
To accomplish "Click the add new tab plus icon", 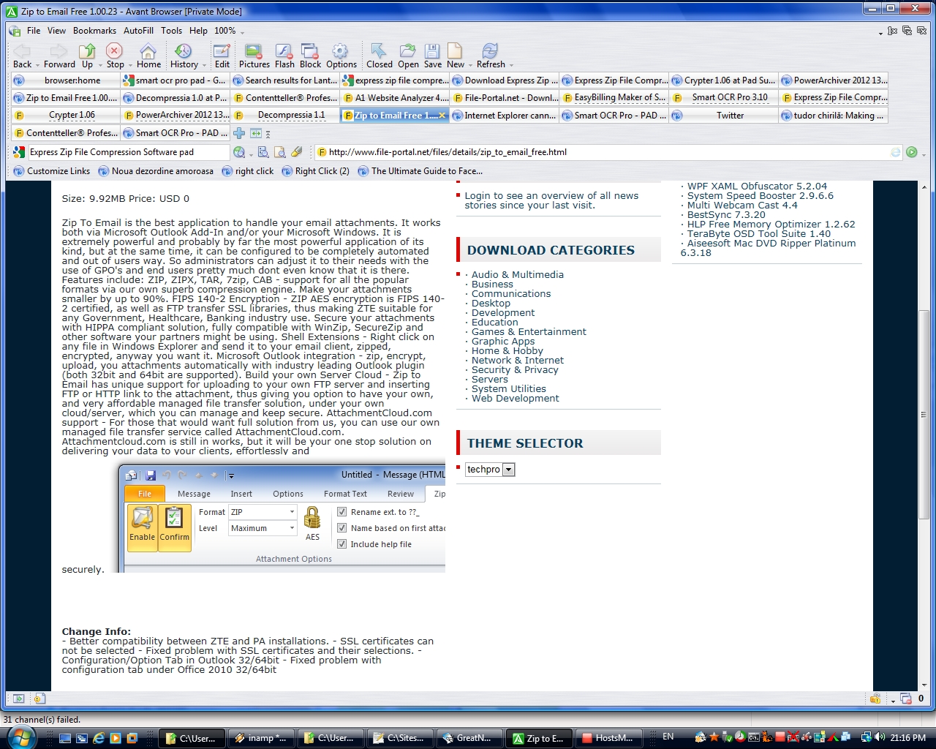I will 239,133.
